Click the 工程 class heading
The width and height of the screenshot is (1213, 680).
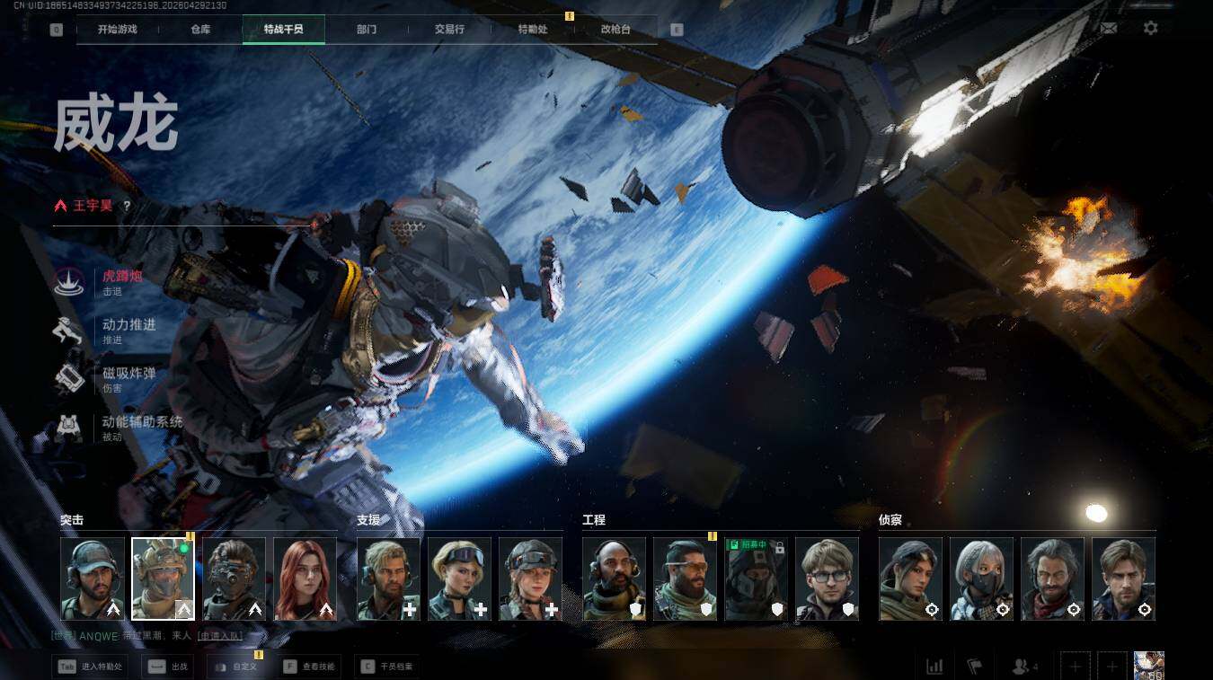[594, 520]
